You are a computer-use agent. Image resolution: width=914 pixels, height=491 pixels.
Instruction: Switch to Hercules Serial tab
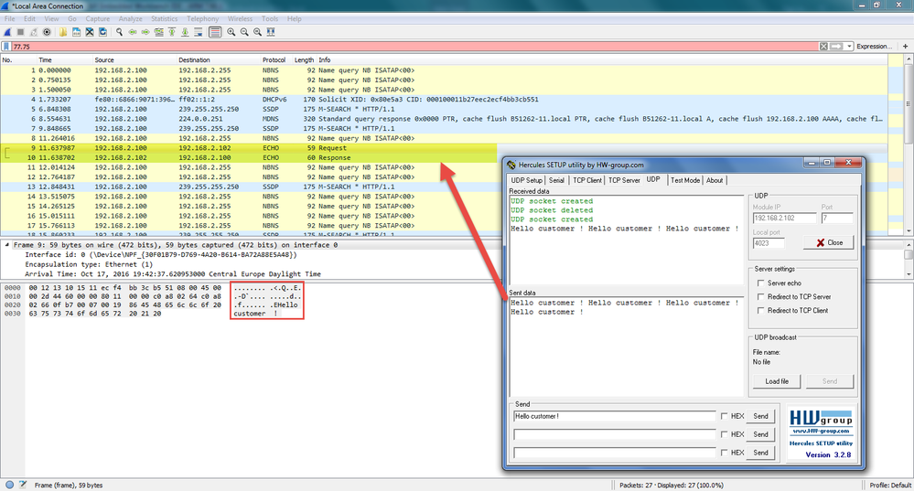coord(556,180)
